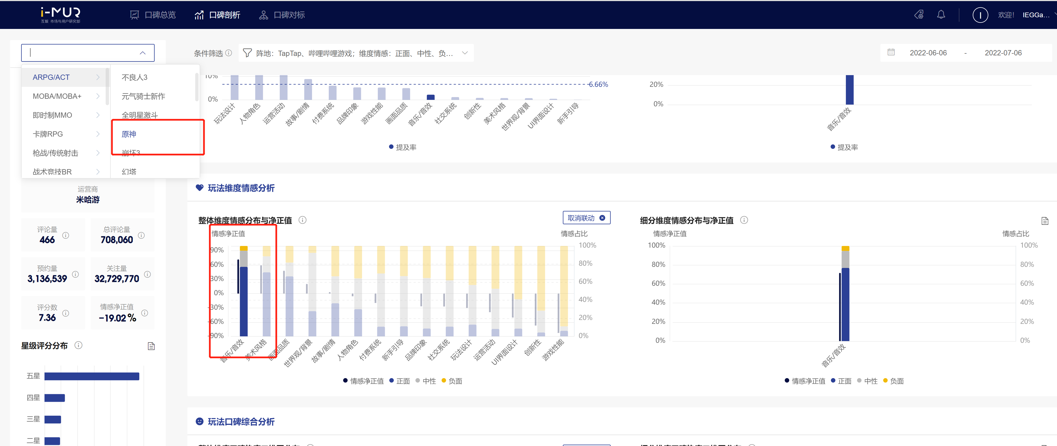Screen dimensions: 1057x446
Task: Click the info icon next to 预约量
Action: [76, 274]
